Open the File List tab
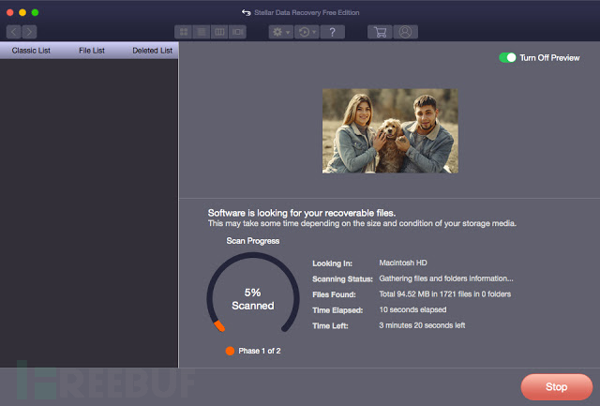The height and width of the screenshot is (406, 600). [92, 51]
